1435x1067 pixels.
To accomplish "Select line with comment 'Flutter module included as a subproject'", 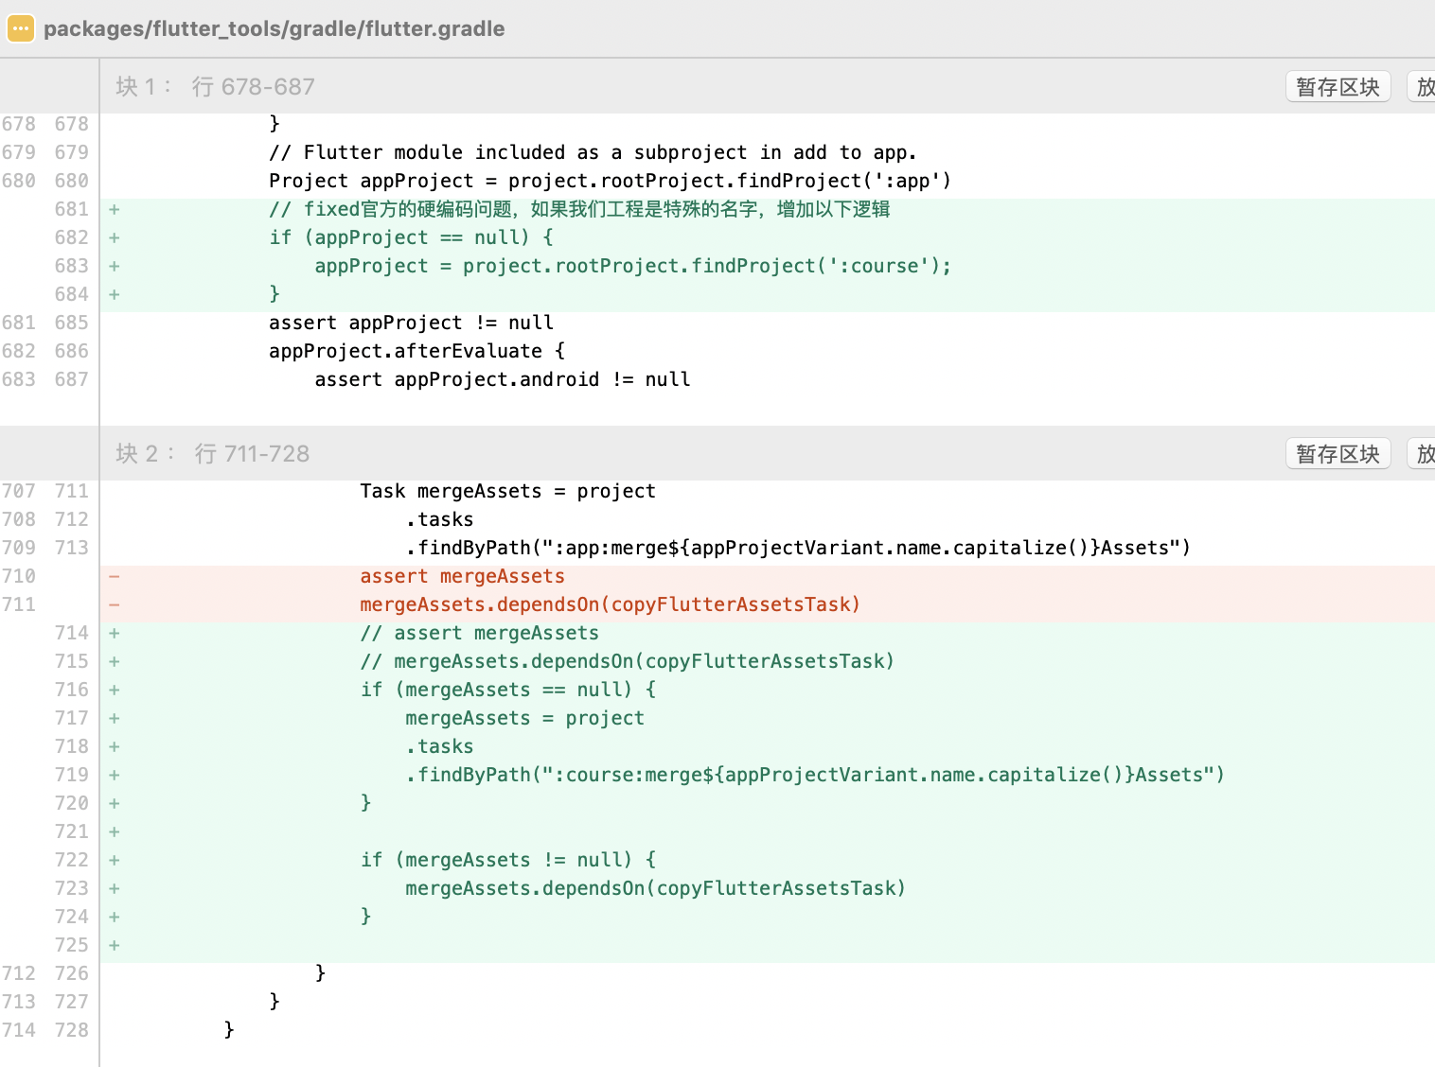I will [x=593, y=152].
